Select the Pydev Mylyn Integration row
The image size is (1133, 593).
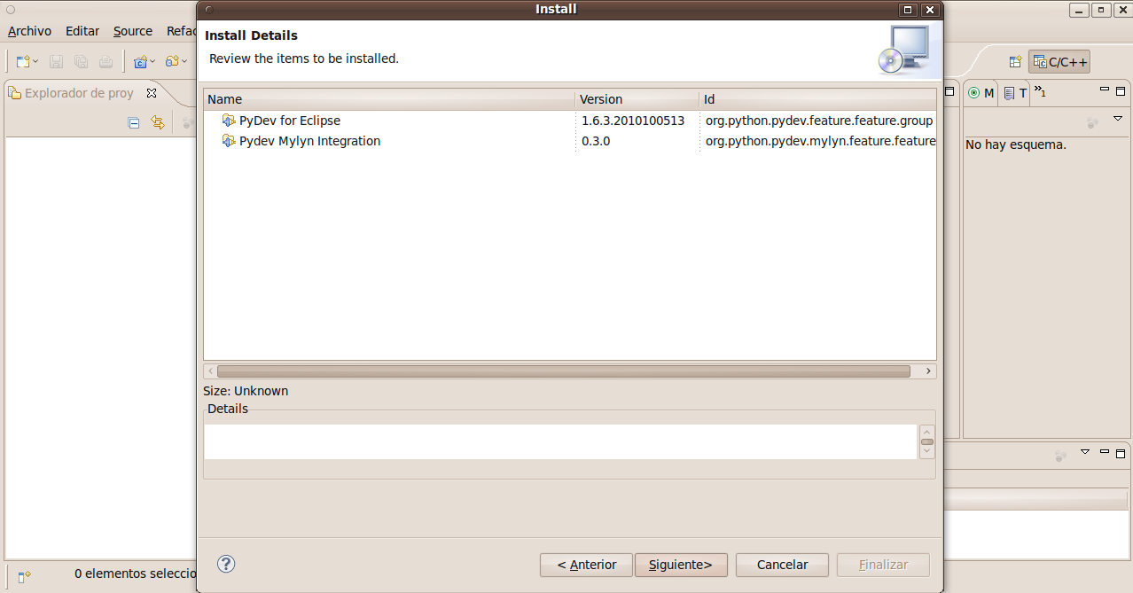click(x=570, y=141)
